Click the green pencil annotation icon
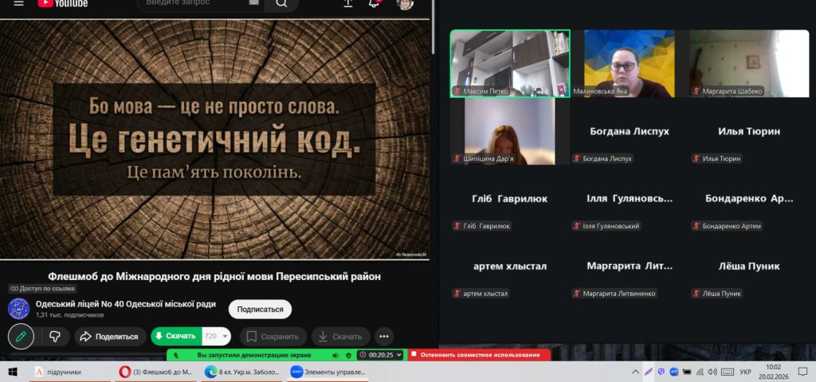This screenshot has height=382, width=816. click(21, 337)
